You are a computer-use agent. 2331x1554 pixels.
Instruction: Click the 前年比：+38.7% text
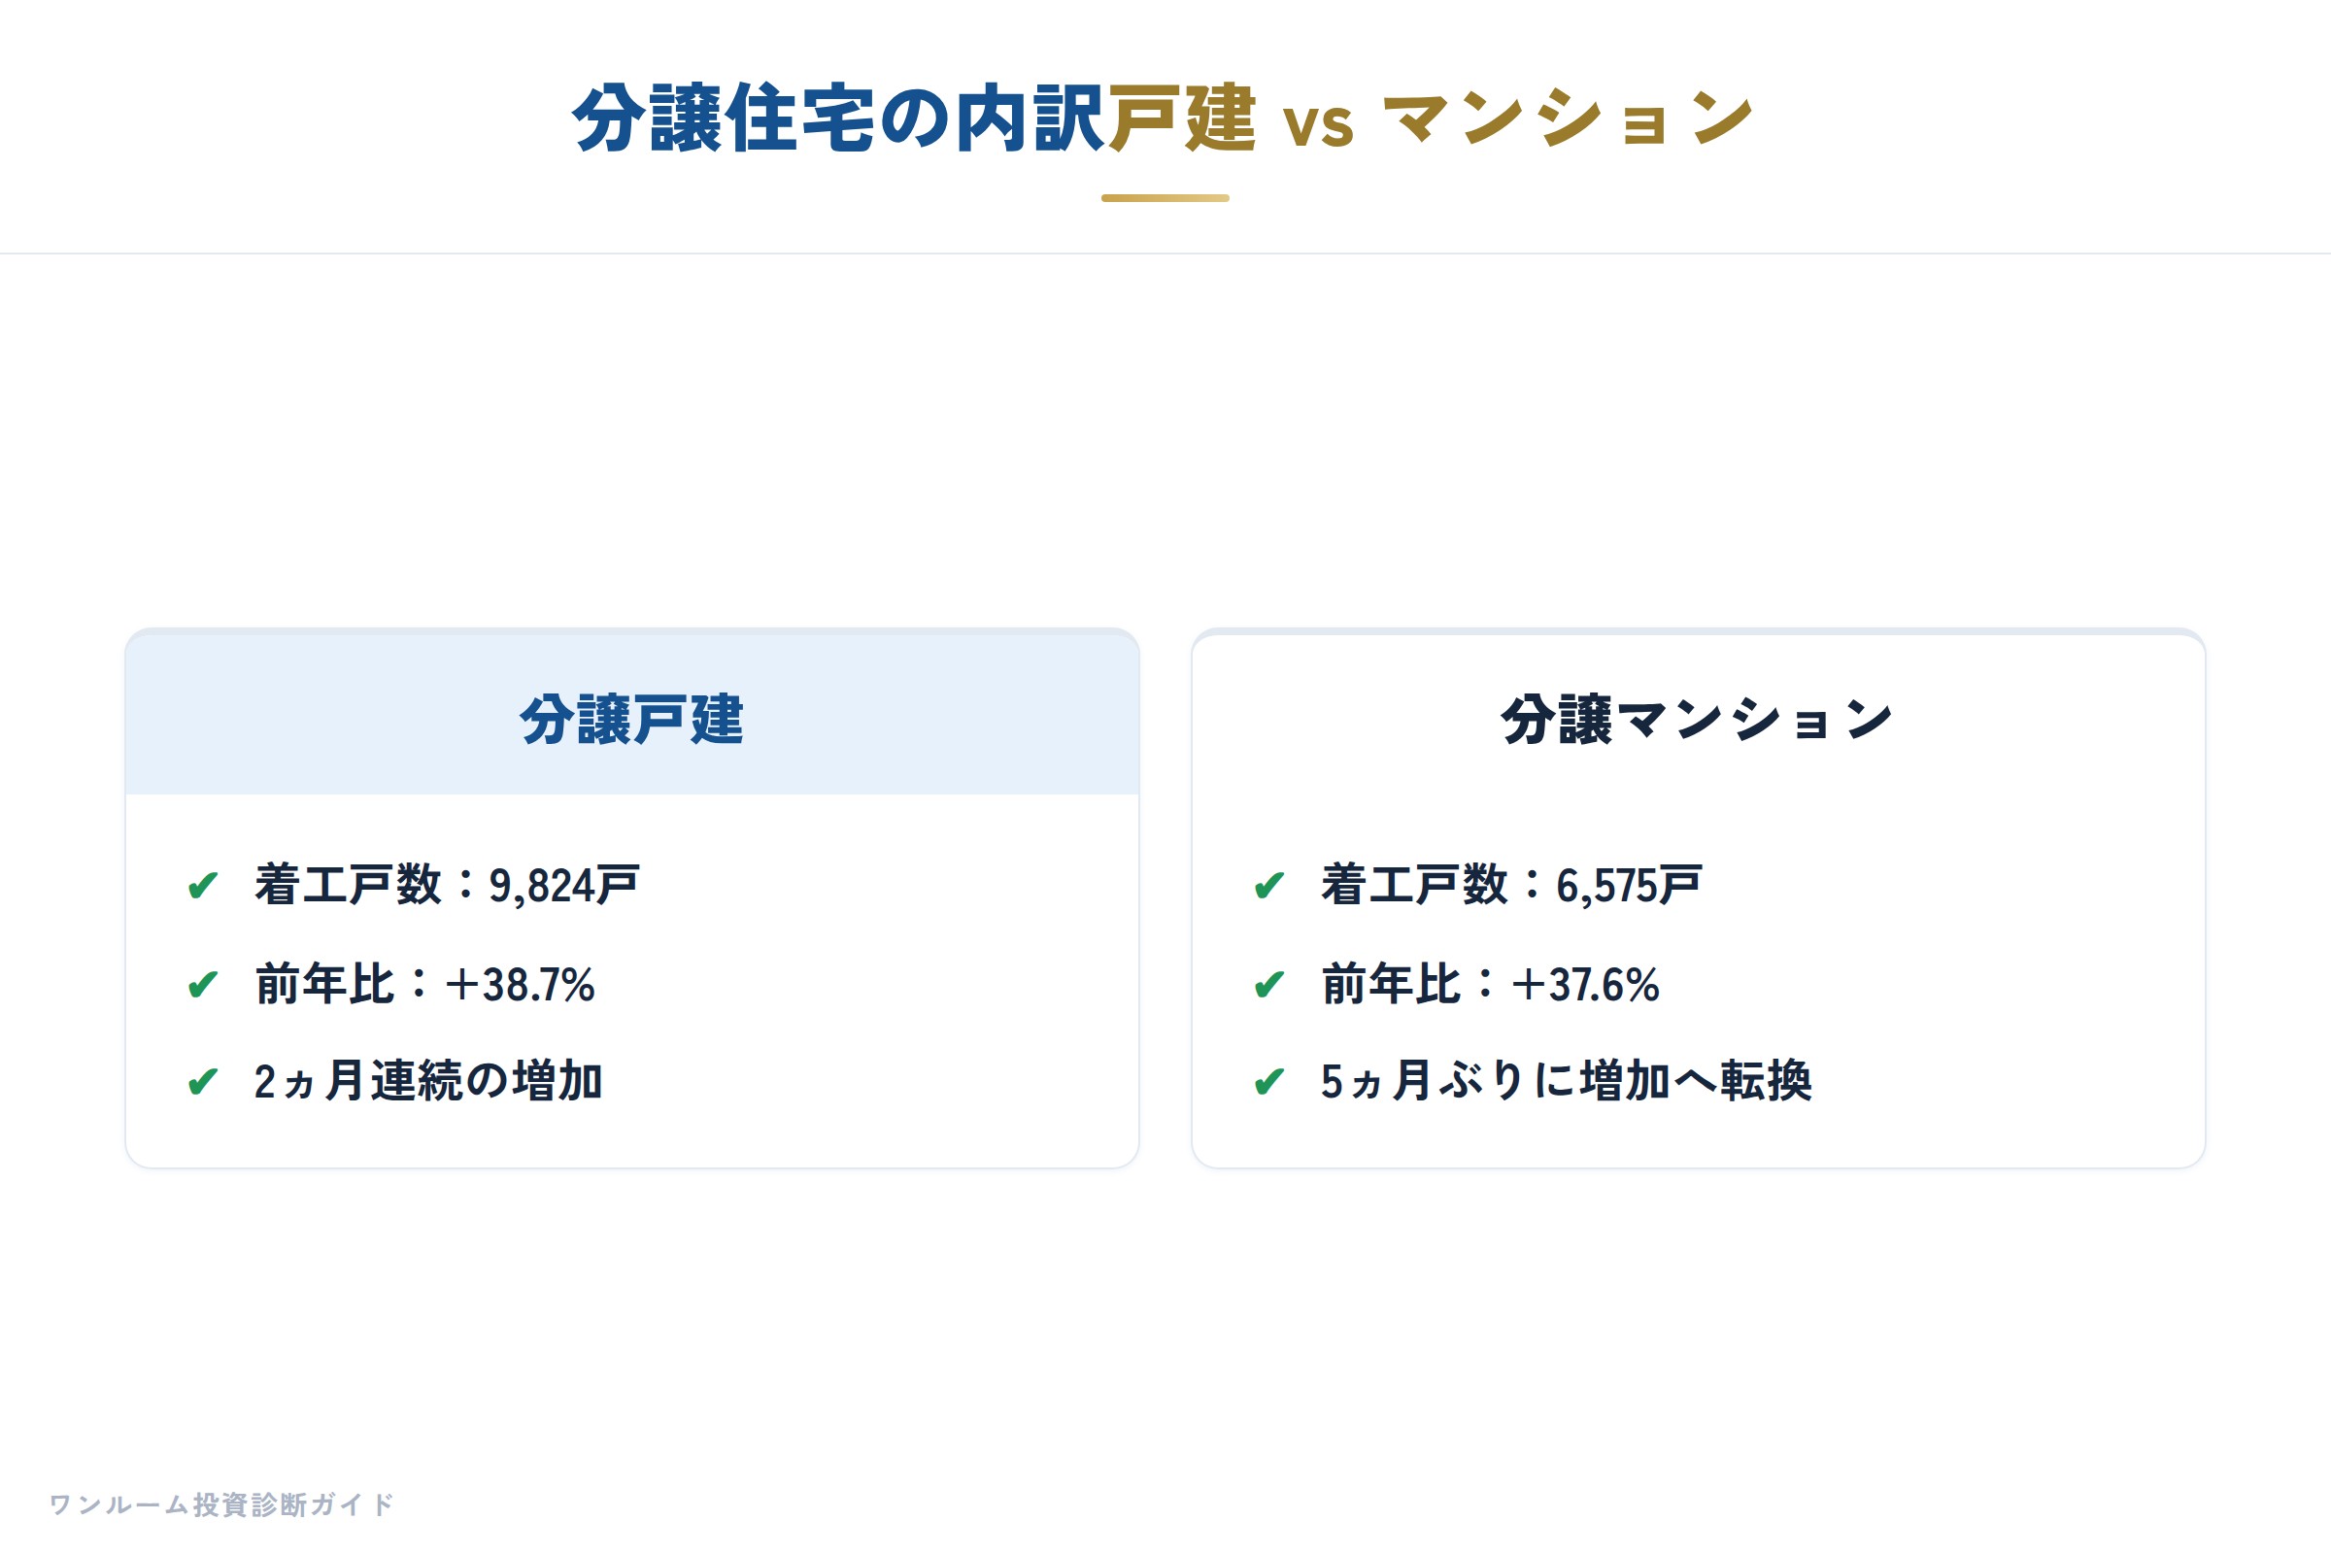424,984
